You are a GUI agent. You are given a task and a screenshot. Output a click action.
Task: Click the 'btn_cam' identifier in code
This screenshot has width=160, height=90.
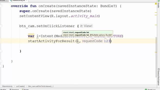coord(27,26)
